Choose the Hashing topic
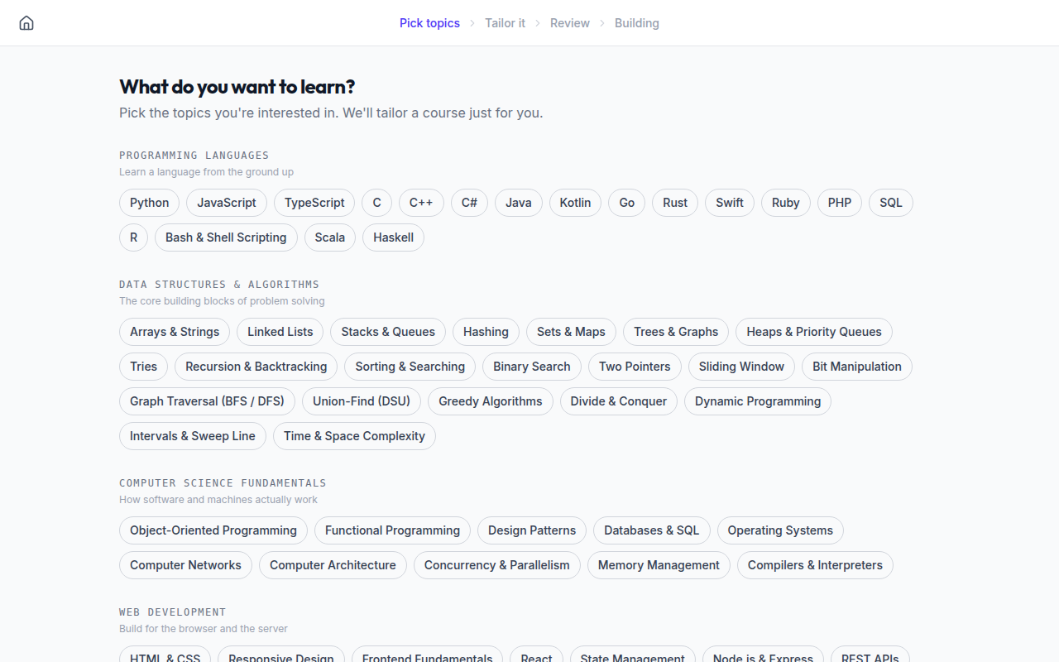This screenshot has width=1059, height=662. click(x=486, y=332)
